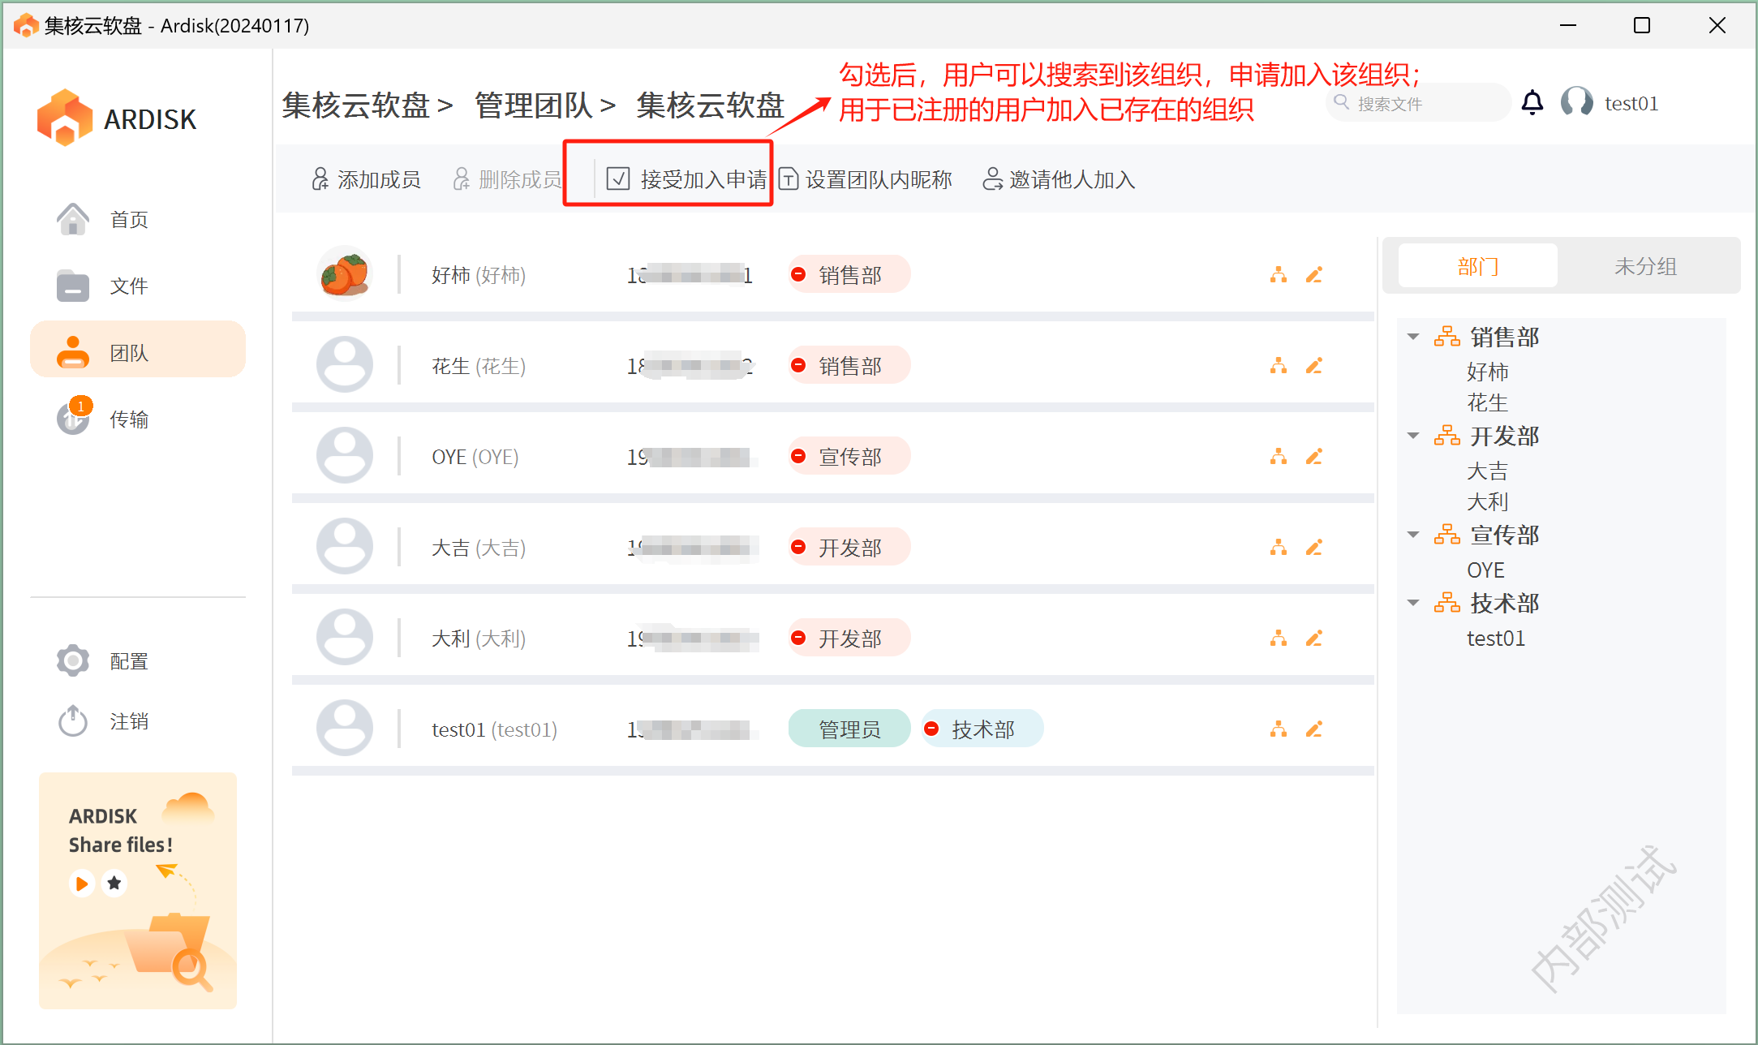Click 添加成员 add member button
This screenshot has width=1758, height=1045.
click(x=366, y=178)
